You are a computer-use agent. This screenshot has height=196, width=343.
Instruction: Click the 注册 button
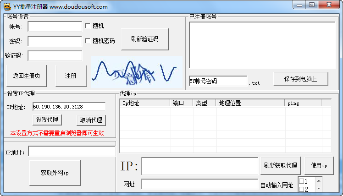[x=71, y=76]
